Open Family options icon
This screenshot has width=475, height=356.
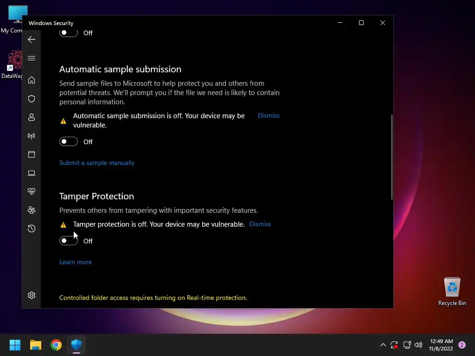32,210
